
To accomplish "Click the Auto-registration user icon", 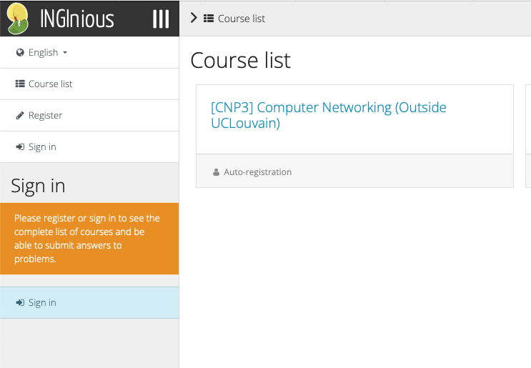I will [x=216, y=172].
